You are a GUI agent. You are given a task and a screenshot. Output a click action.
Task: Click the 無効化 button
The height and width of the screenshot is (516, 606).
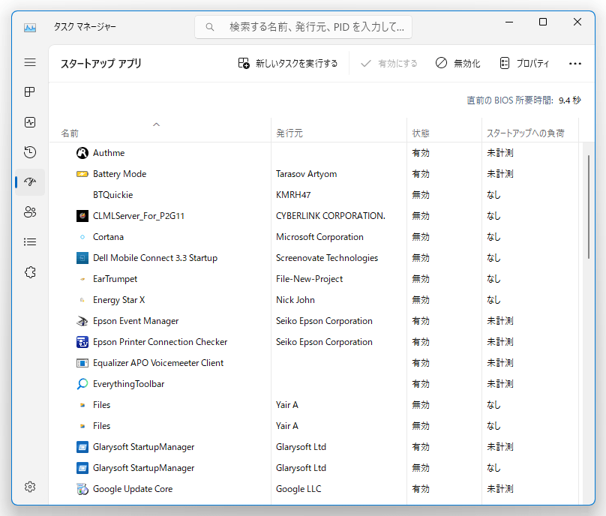coord(458,64)
